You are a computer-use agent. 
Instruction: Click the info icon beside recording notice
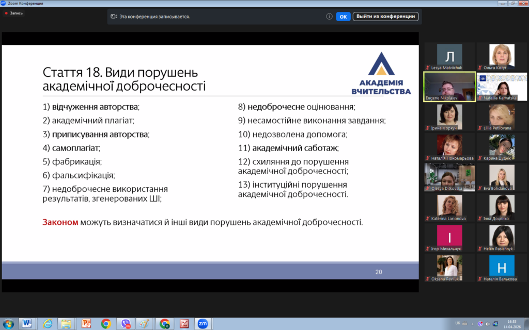329,16
